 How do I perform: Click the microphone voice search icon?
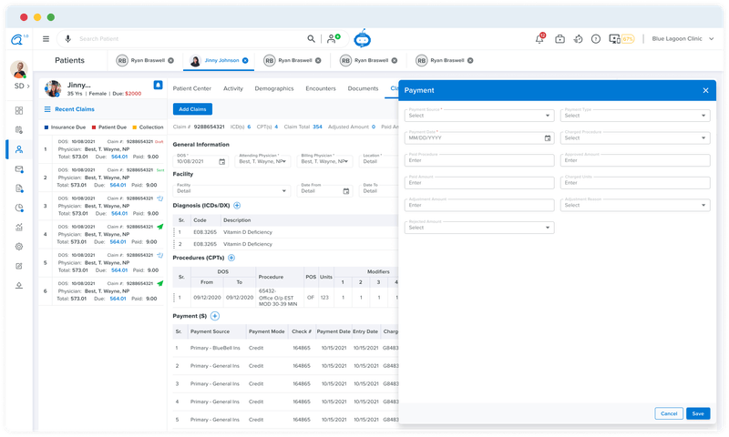pos(67,39)
